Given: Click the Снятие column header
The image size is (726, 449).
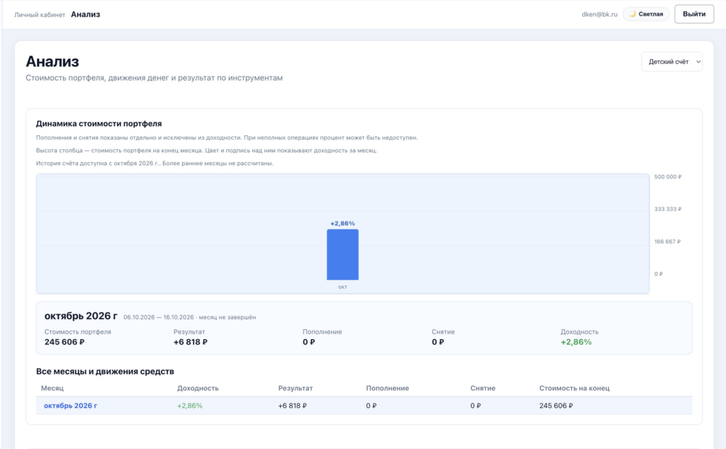Looking at the screenshot, I should click(x=483, y=388).
